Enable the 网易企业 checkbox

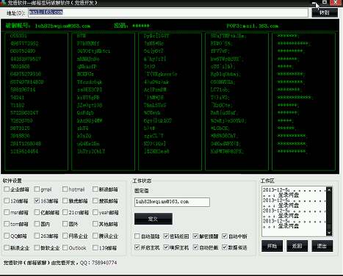click(65, 236)
